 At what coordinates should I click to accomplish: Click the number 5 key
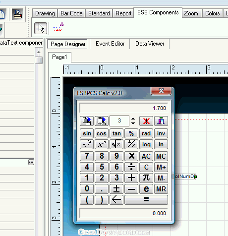102,167
